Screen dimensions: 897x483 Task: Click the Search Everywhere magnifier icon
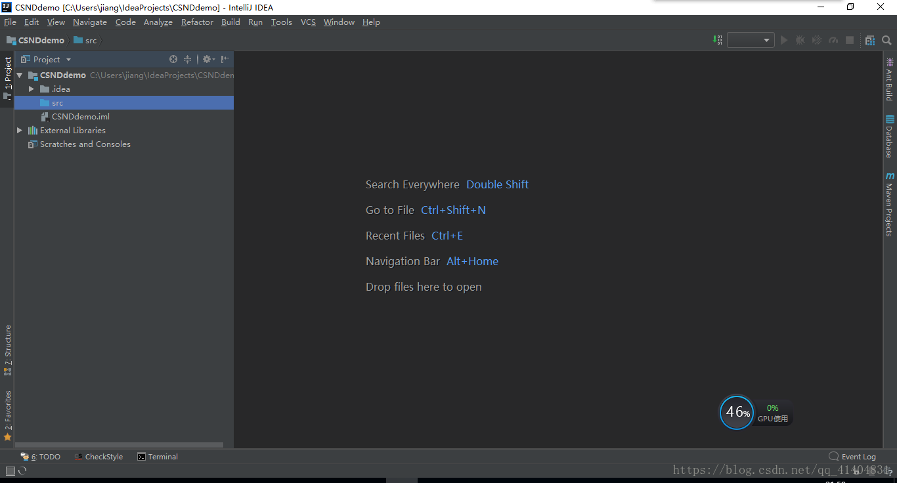[x=886, y=40]
